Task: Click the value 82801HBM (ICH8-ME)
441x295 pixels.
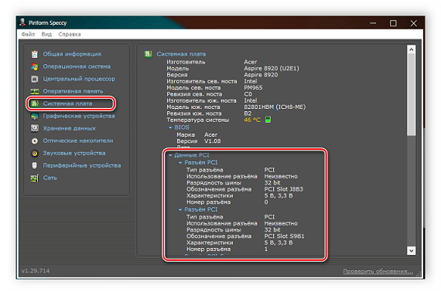Action: tap(275, 107)
